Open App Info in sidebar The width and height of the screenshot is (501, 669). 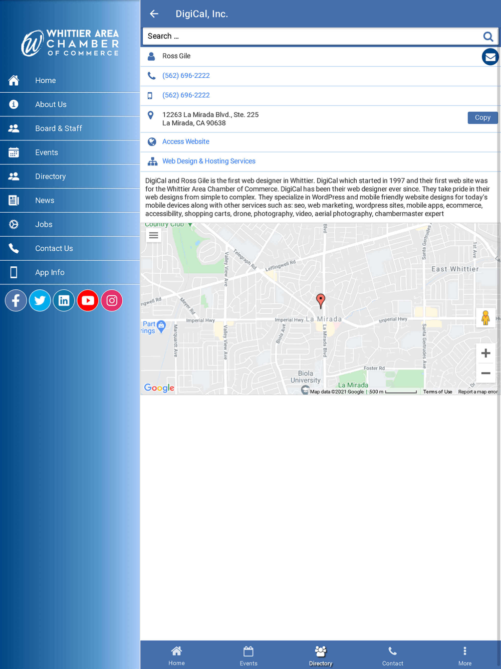tap(70, 272)
